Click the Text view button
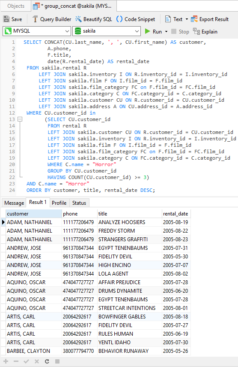This screenshot has height=367, width=238. (x=174, y=19)
